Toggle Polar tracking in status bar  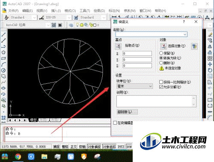click(82, 147)
